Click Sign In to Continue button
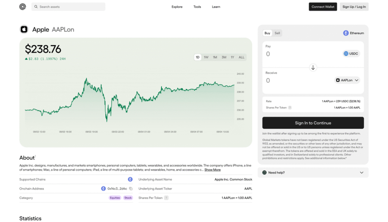388x222 pixels. pos(313,123)
